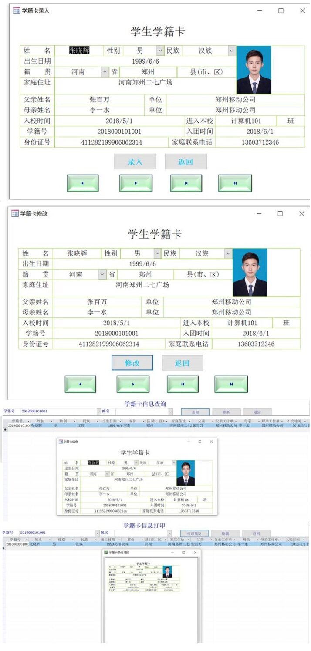Close the 学籍卡信息 popup window

point(211,442)
